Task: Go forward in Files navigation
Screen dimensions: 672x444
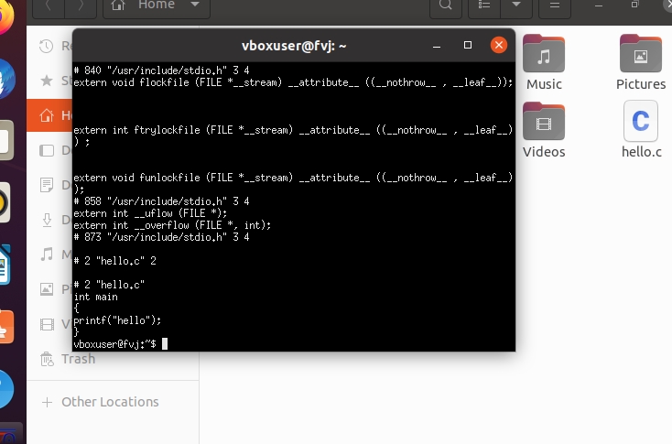Action: pos(81,6)
